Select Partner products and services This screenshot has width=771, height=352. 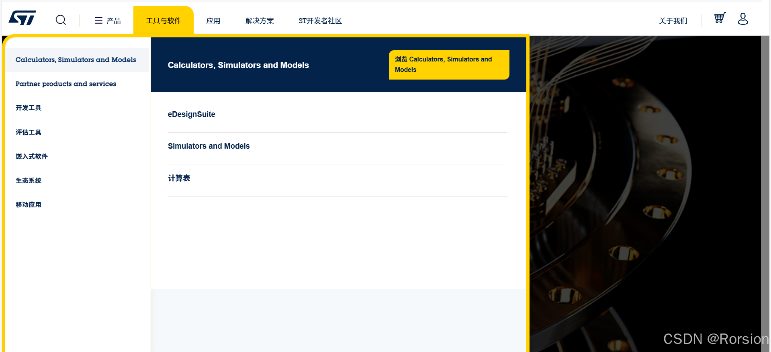66,84
